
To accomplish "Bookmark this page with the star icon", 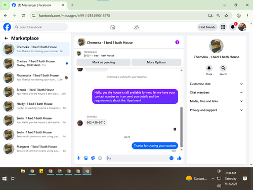I will 226,16.
